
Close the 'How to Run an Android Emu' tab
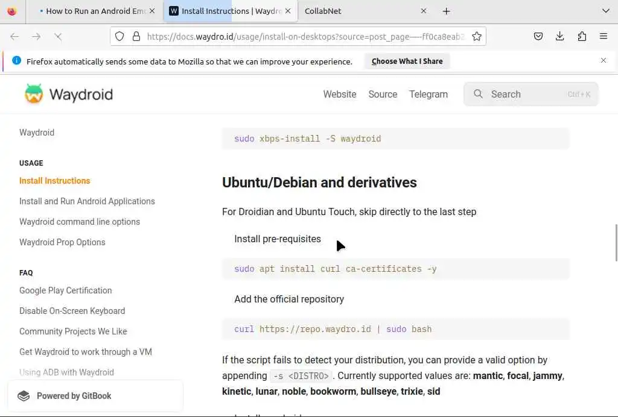[x=152, y=11]
